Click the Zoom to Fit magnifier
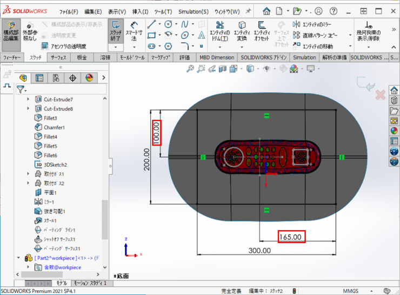The image size is (400, 295). tap(190, 69)
